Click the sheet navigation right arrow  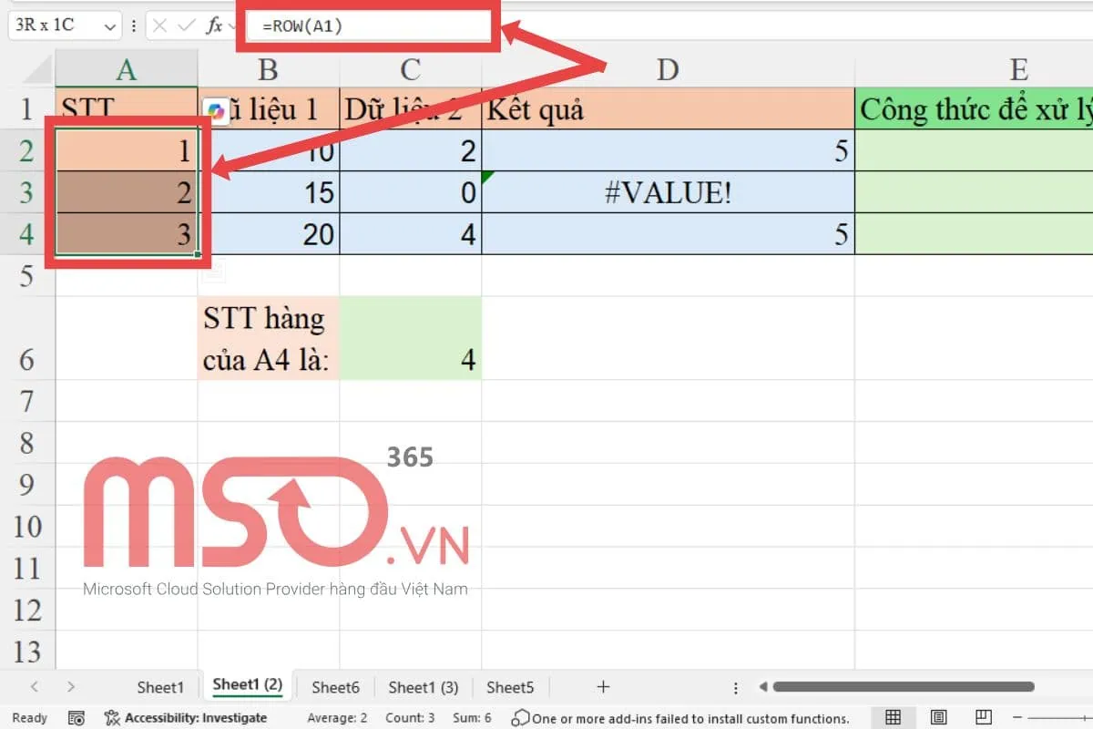[71, 687]
